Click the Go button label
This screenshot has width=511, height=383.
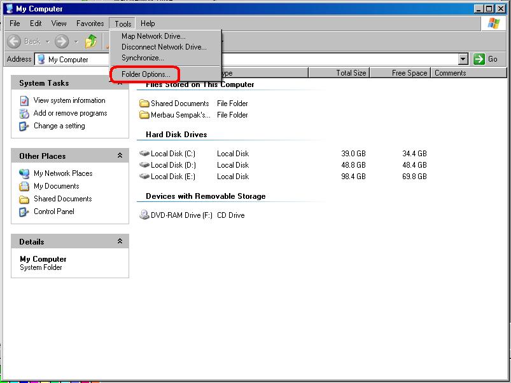coord(493,59)
